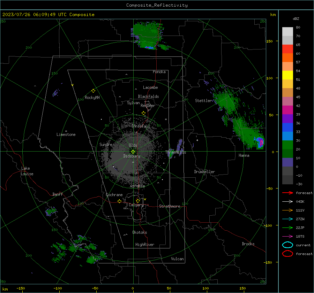
Task: Click the Composite_Reflectivity title text
Action: pyautogui.click(x=157, y=5)
